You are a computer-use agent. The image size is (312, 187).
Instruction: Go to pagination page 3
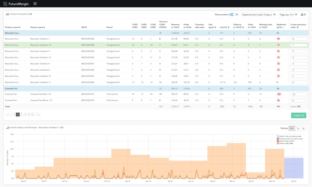click(21, 115)
